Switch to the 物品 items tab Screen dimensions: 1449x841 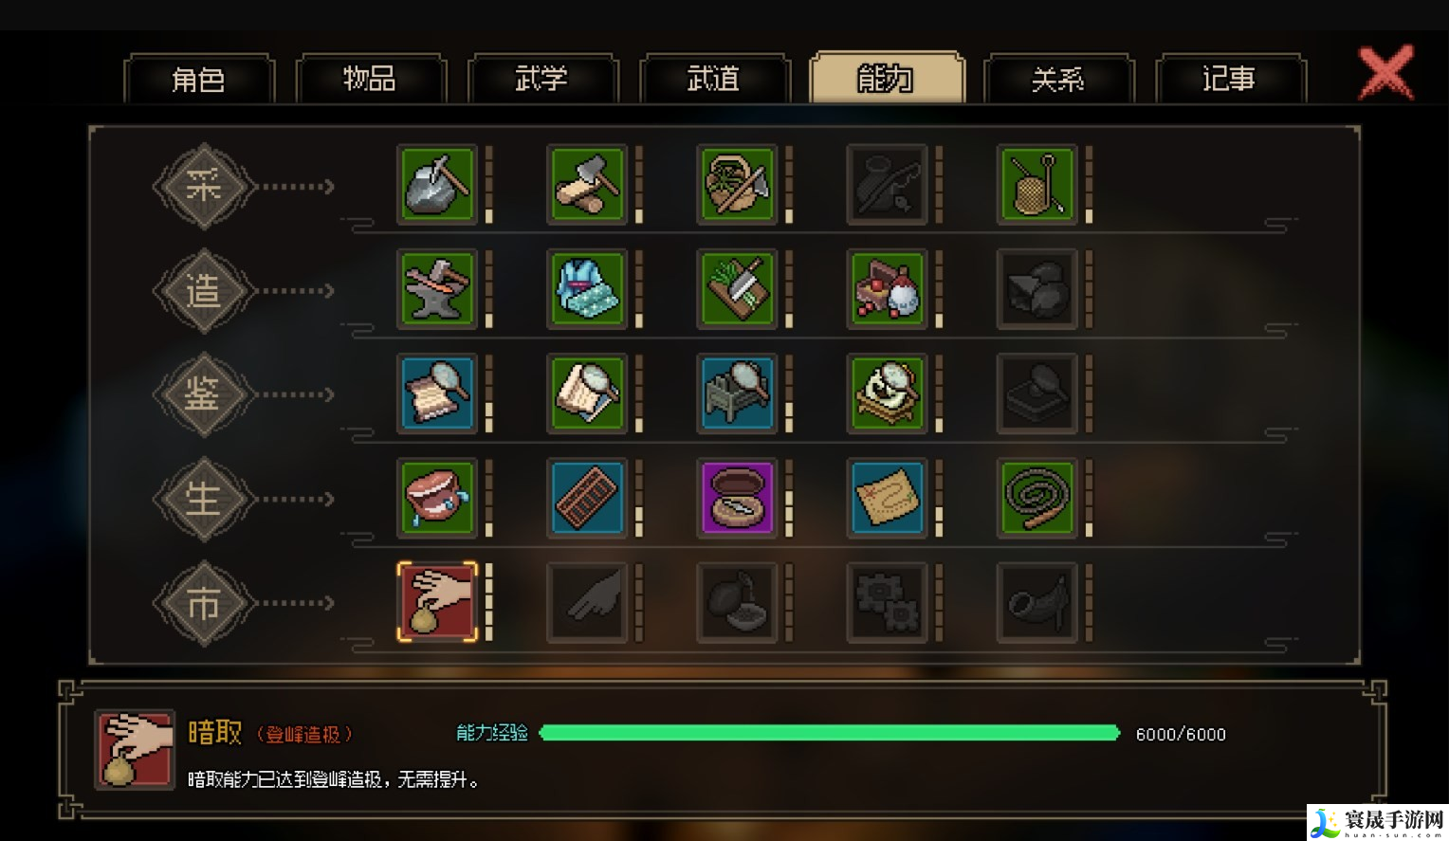(371, 79)
